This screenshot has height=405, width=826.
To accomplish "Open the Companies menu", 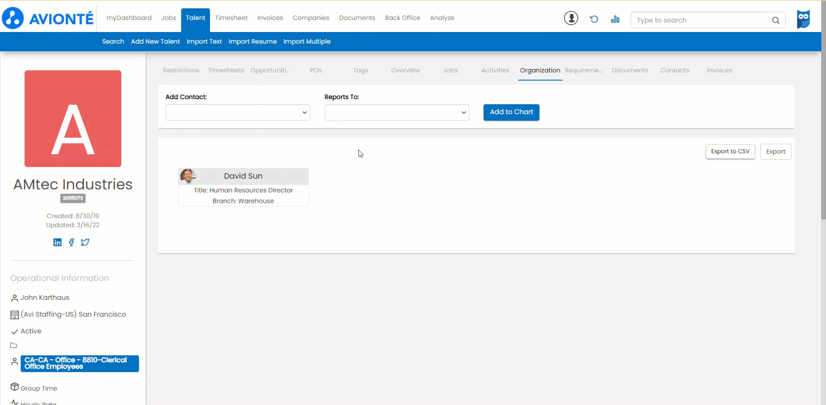I will (x=311, y=18).
